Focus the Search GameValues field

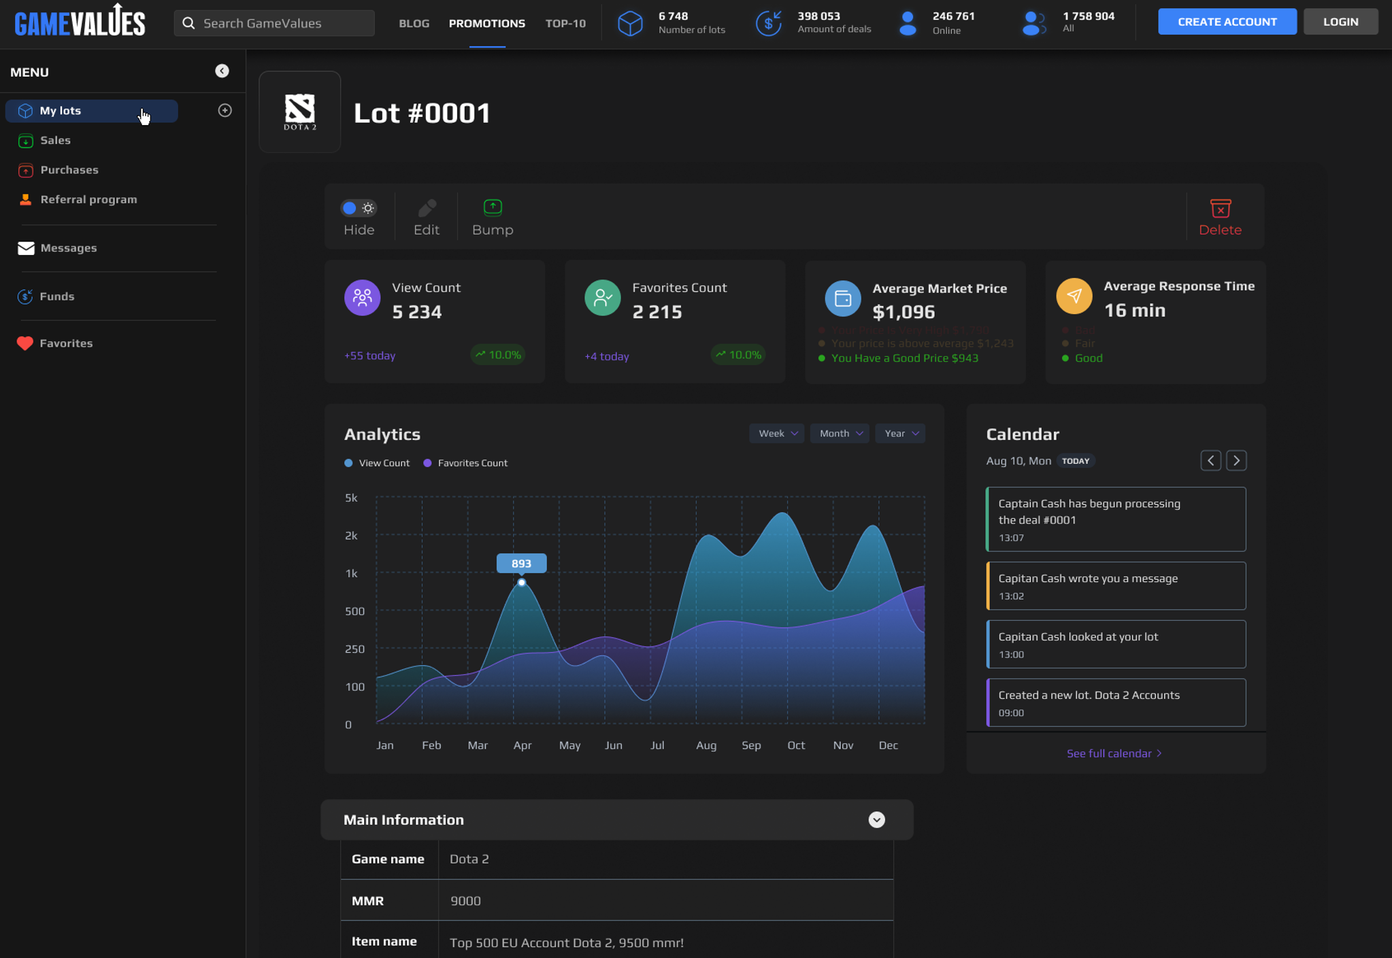tap(274, 24)
